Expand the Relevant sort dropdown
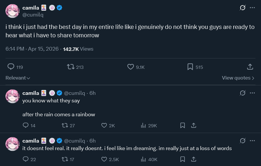The image size is (261, 166). (18, 78)
